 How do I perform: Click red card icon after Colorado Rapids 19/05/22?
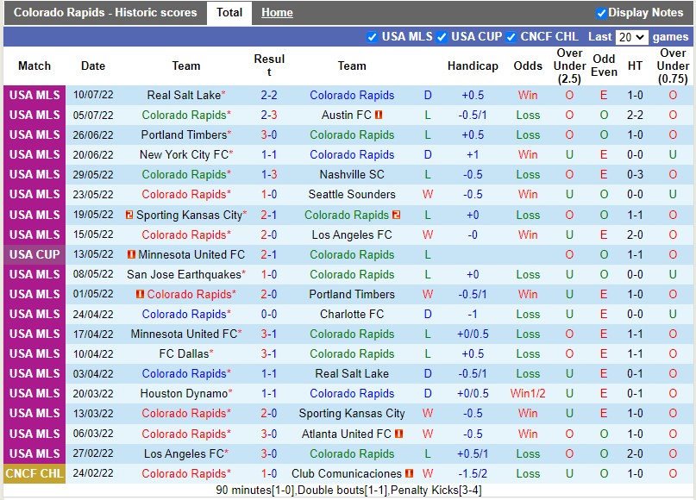[397, 215]
